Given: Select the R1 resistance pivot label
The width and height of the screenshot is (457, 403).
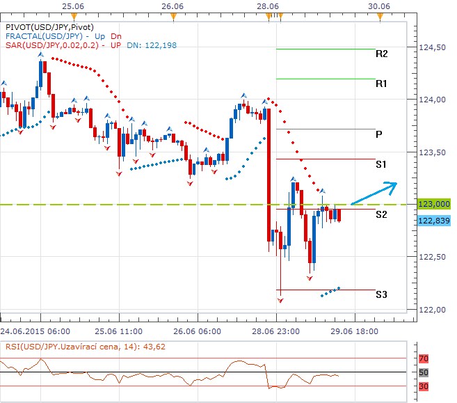Looking at the screenshot, I should [381, 84].
